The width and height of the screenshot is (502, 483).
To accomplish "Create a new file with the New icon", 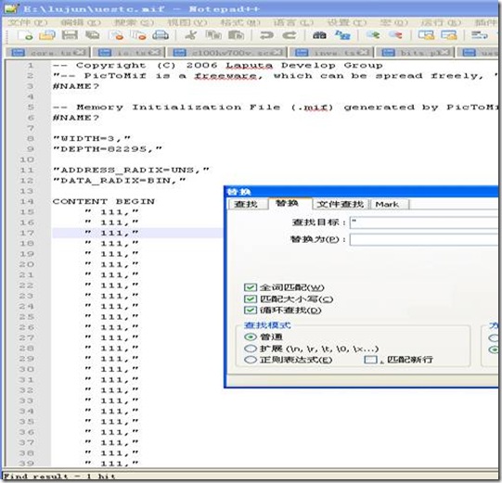I will click(25, 35).
